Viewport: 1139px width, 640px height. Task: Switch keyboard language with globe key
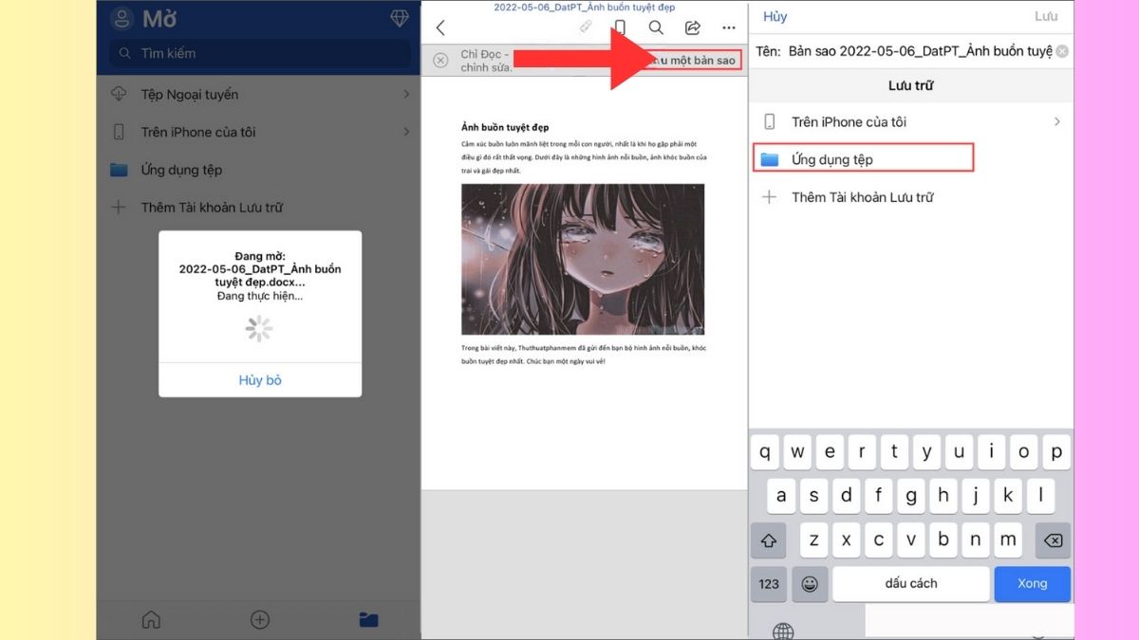pyautogui.click(x=783, y=630)
